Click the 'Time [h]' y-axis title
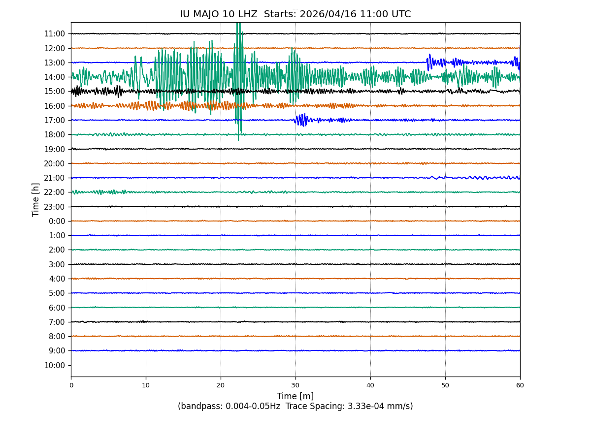Screen dimensions: 591x443 [36, 199]
